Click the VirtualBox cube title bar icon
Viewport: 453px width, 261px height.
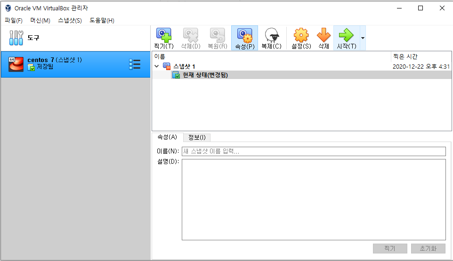pyautogui.click(x=8, y=8)
